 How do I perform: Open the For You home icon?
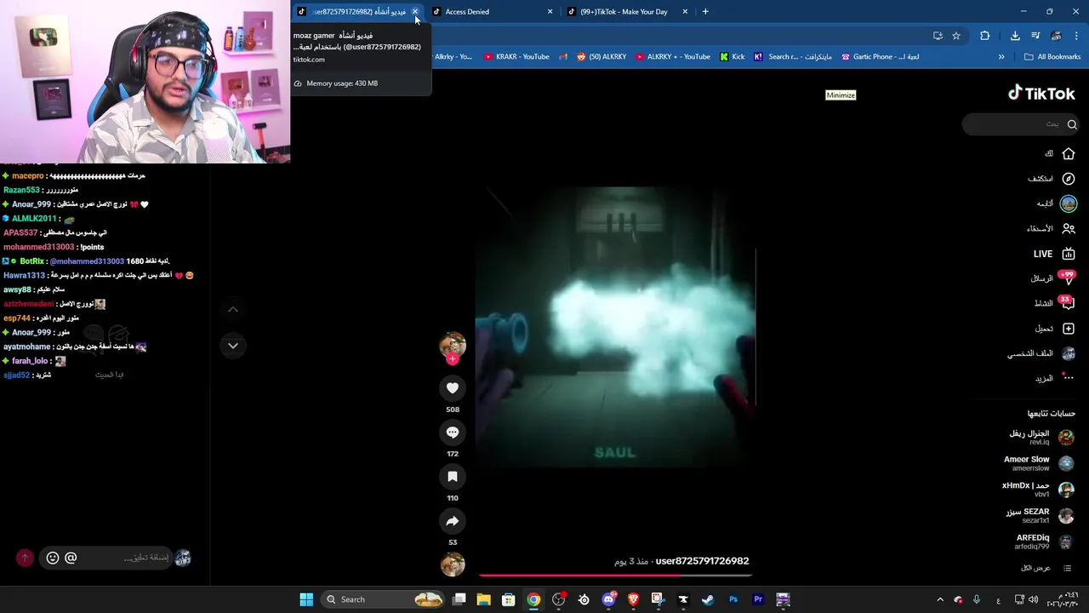1069,153
